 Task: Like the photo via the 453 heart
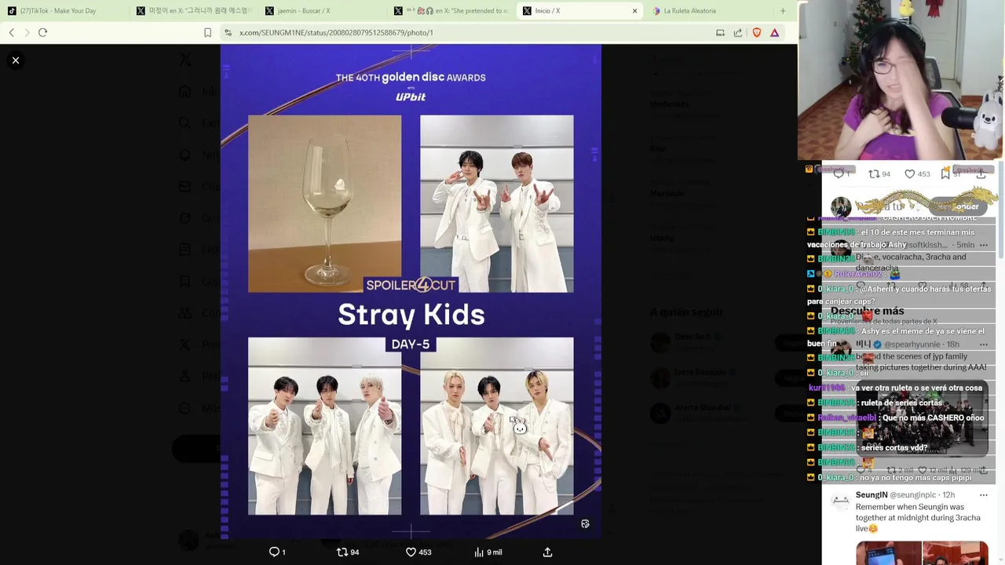pyautogui.click(x=418, y=552)
